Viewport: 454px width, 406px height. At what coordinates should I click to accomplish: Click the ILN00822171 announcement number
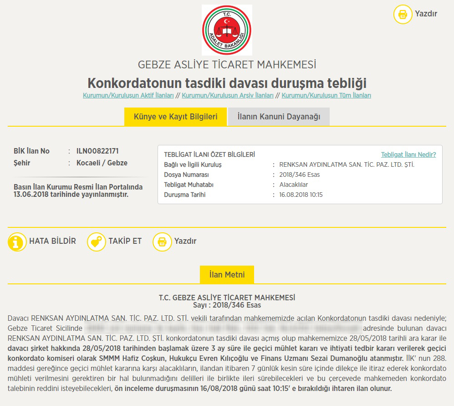pos(97,151)
